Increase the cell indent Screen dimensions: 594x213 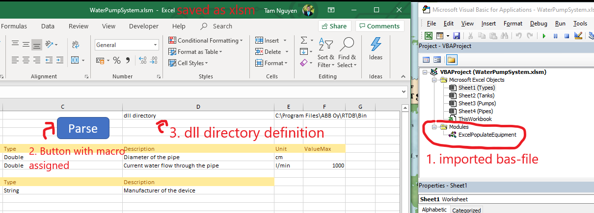(x=59, y=60)
